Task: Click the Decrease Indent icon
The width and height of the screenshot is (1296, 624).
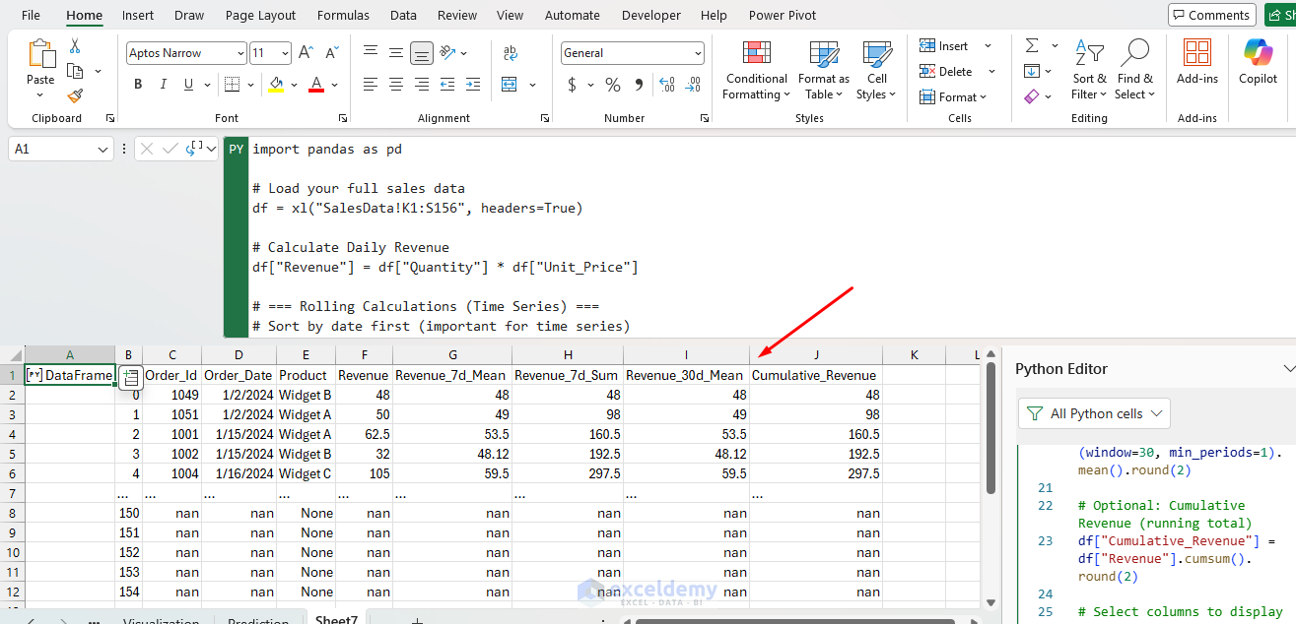Action: [447, 85]
